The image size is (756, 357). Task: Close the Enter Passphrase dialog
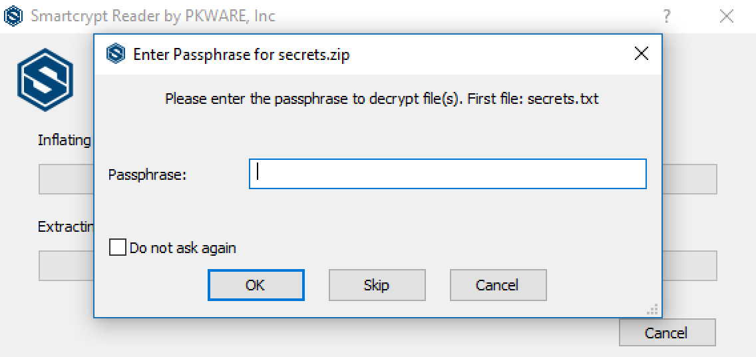(x=642, y=54)
